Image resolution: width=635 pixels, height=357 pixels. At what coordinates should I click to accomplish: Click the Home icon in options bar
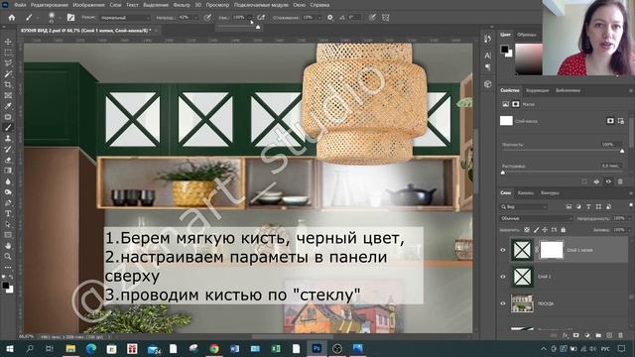(11, 18)
